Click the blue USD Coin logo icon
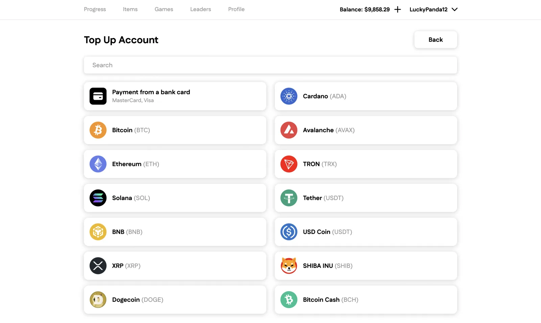The width and height of the screenshot is (541, 323). click(x=289, y=232)
